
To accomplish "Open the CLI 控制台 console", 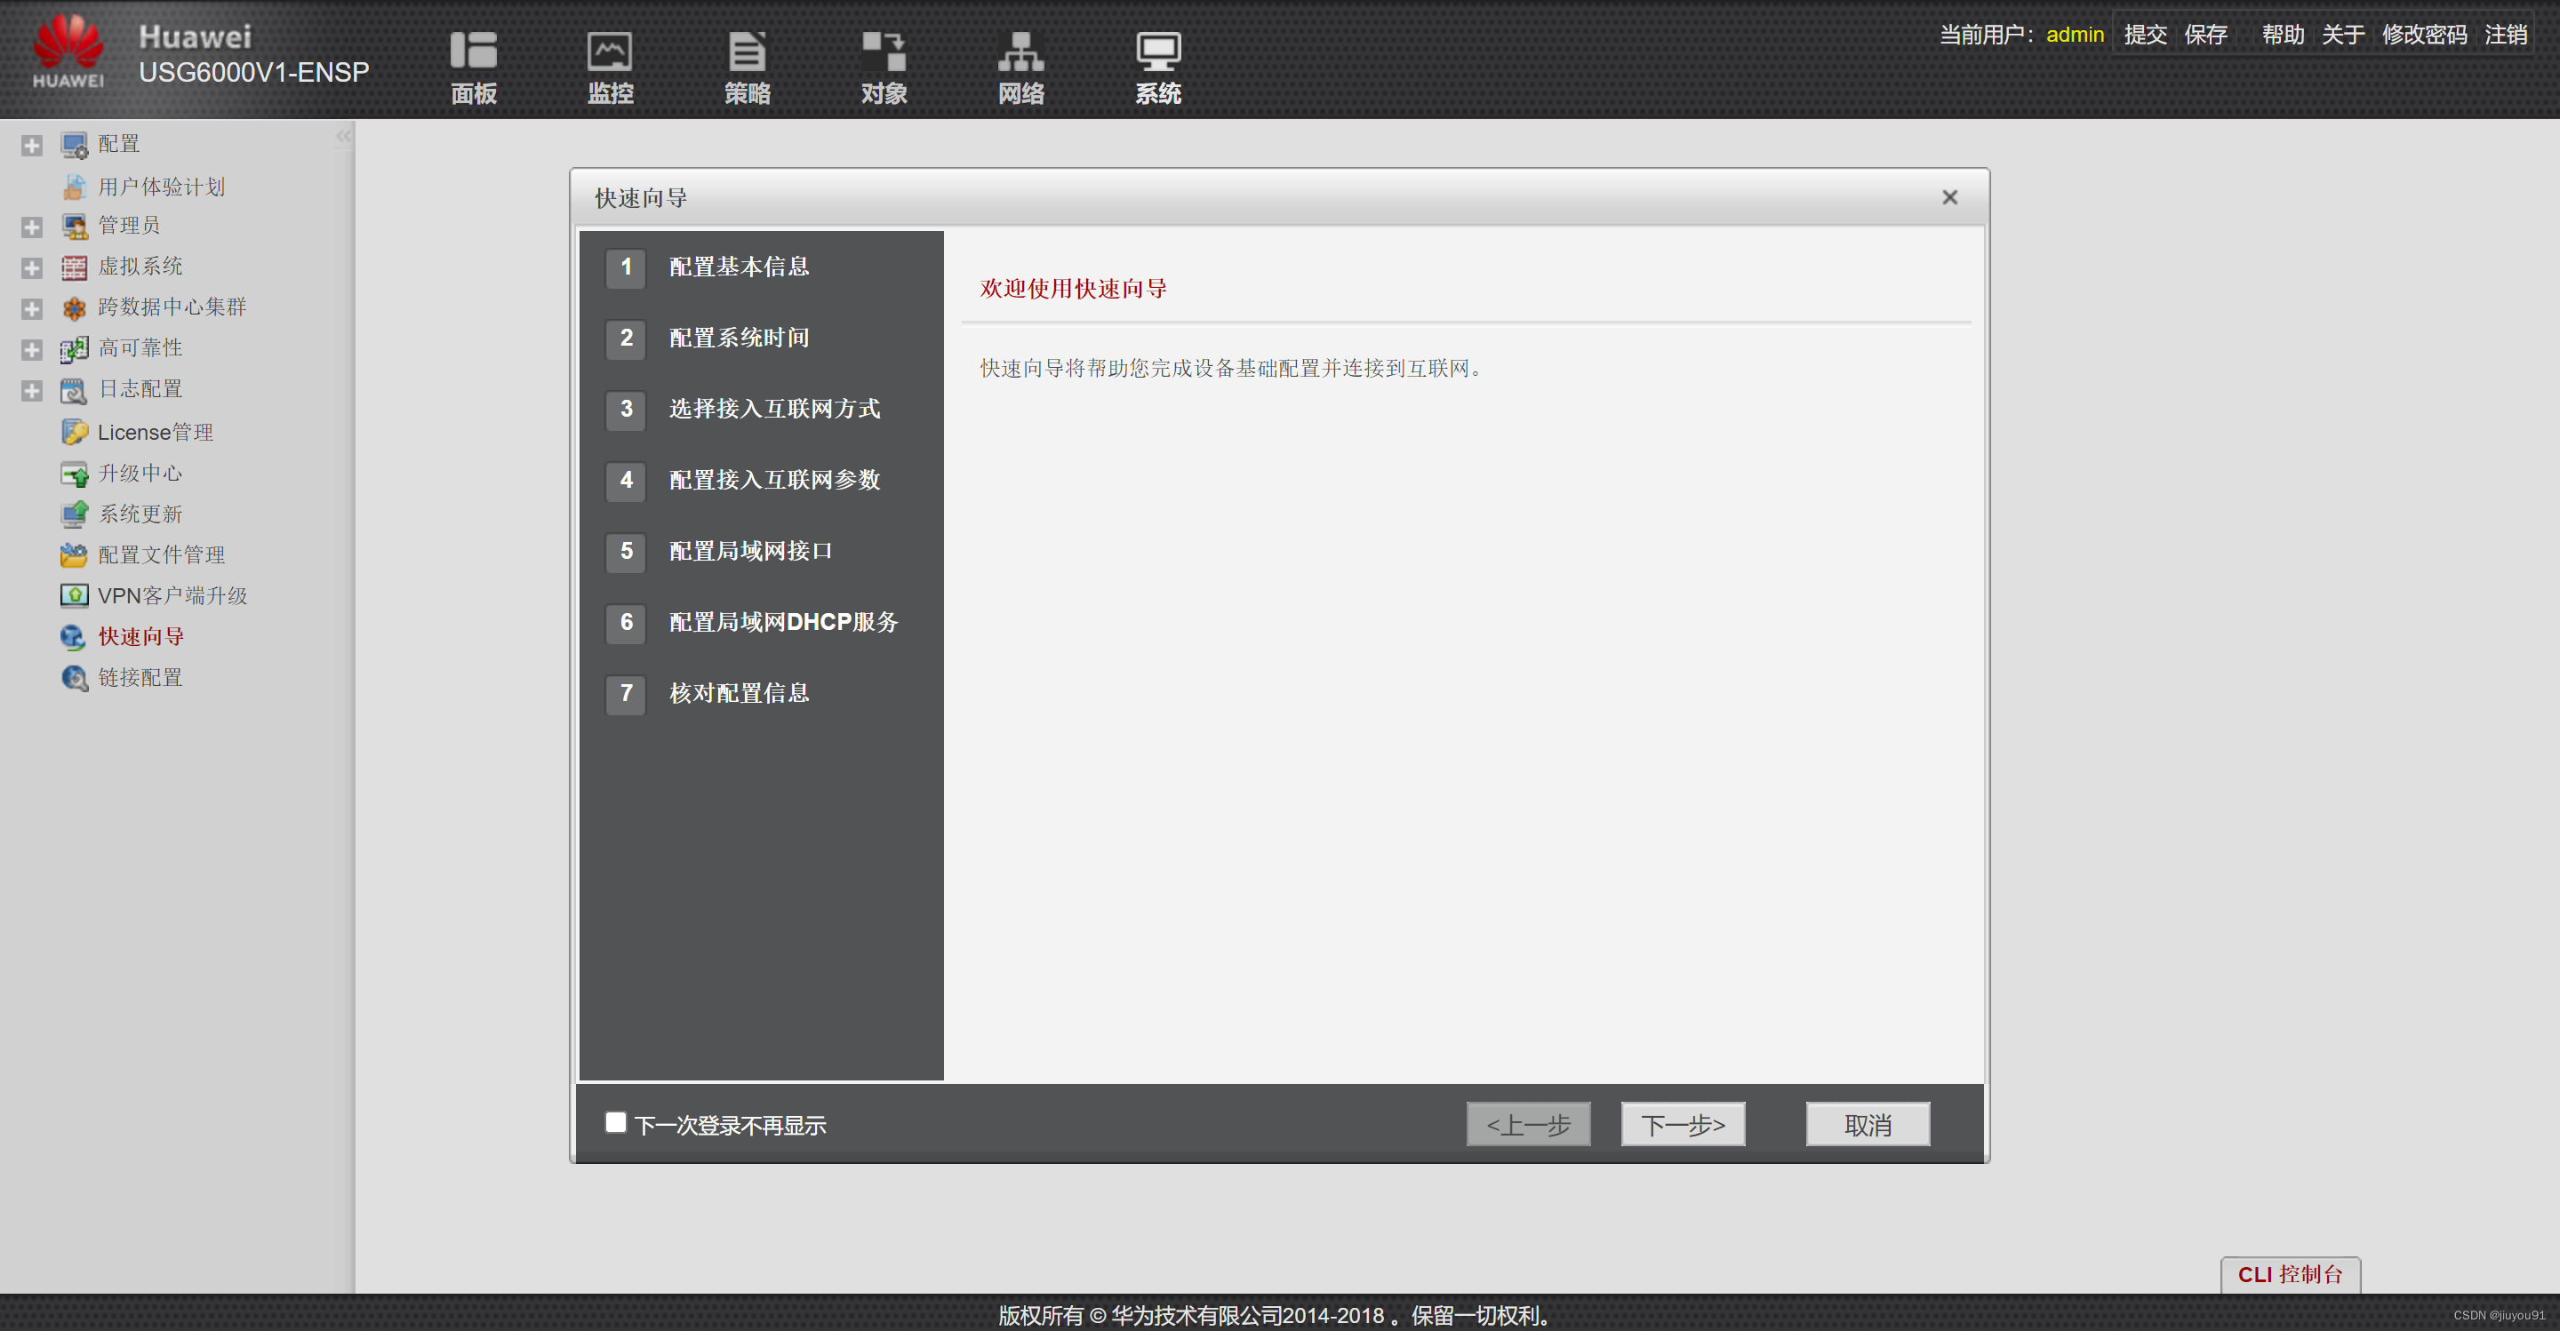I will (x=2290, y=1274).
